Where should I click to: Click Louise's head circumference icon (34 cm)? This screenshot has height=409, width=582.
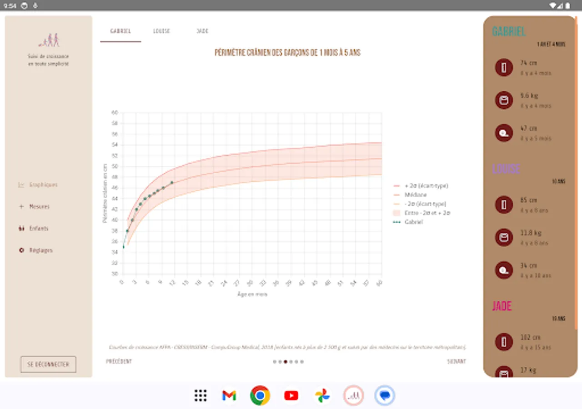coord(504,270)
